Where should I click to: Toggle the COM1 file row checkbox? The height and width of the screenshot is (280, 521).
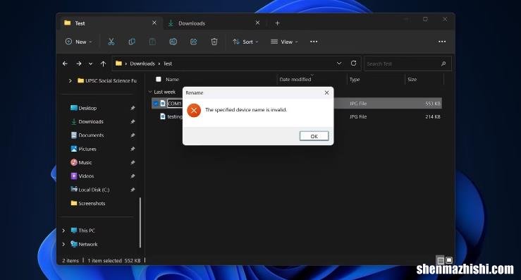click(x=156, y=104)
